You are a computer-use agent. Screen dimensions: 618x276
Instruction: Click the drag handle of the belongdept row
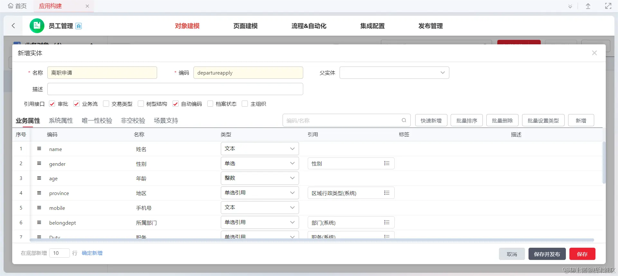click(39, 222)
